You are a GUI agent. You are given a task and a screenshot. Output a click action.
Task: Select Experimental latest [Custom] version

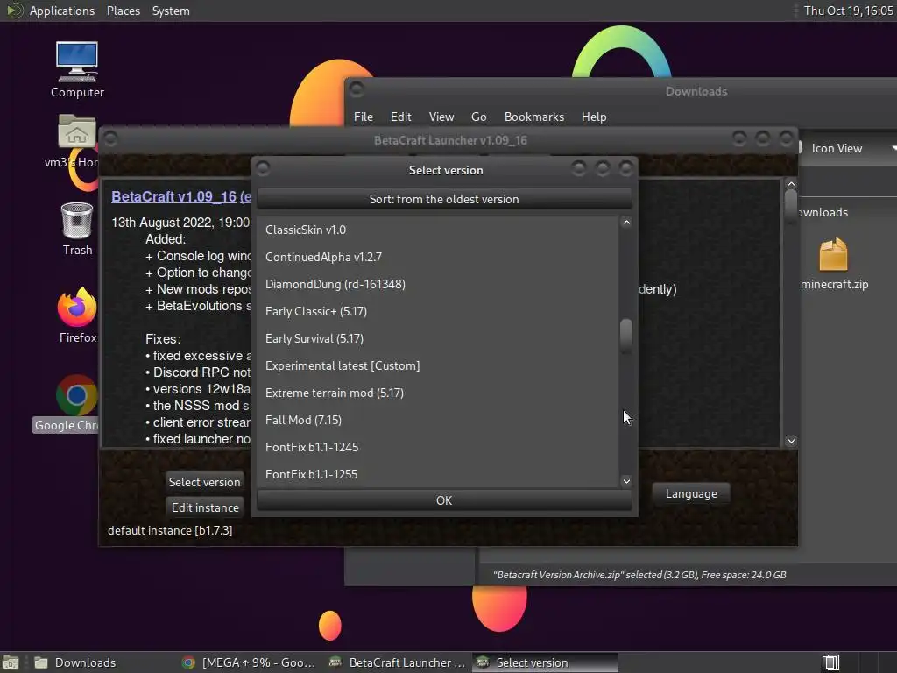click(438, 365)
